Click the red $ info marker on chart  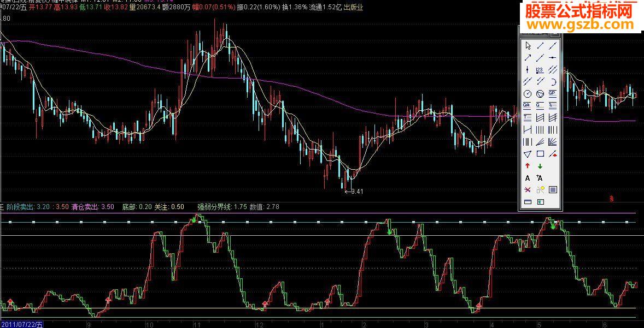611,199
